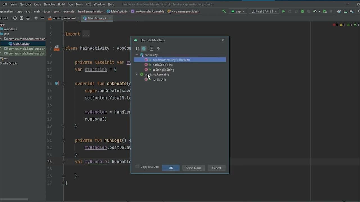Click Cancel in Override Members dialog
This screenshot has height=202, width=360.
coord(216,168)
